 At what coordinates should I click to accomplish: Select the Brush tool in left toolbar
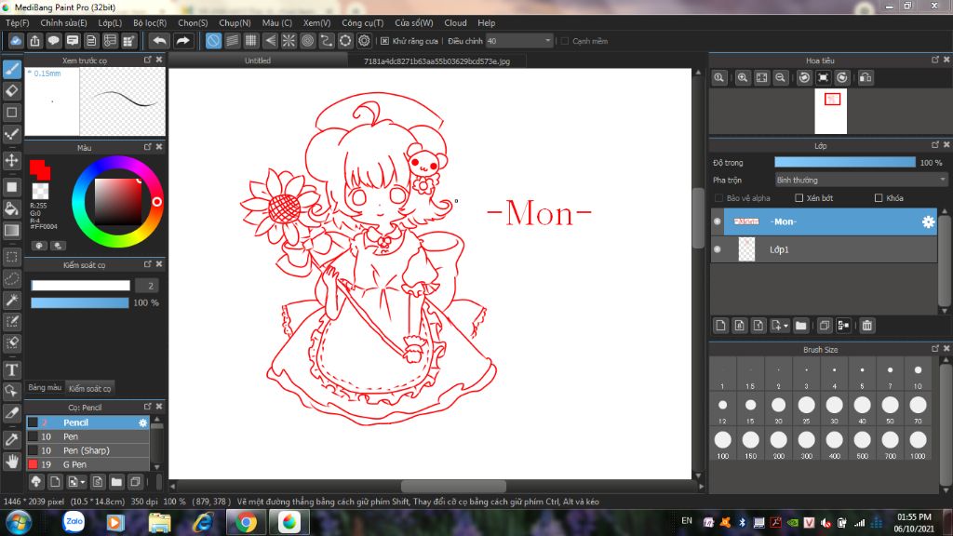(x=11, y=69)
